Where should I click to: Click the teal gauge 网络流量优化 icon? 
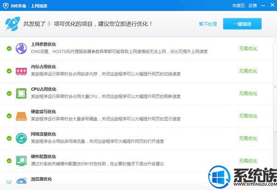tap(21, 138)
